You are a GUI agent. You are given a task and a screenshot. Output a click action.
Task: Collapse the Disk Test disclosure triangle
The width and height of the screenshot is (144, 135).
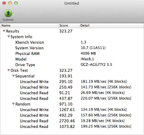click(9, 70)
